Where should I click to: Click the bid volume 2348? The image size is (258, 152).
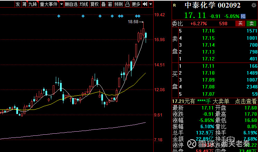coord(252,87)
